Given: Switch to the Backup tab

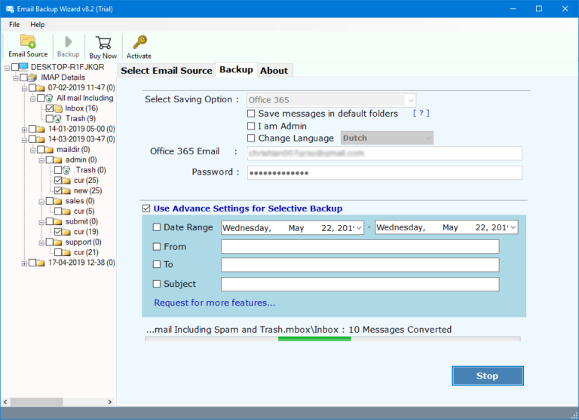Looking at the screenshot, I should tap(236, 70).
